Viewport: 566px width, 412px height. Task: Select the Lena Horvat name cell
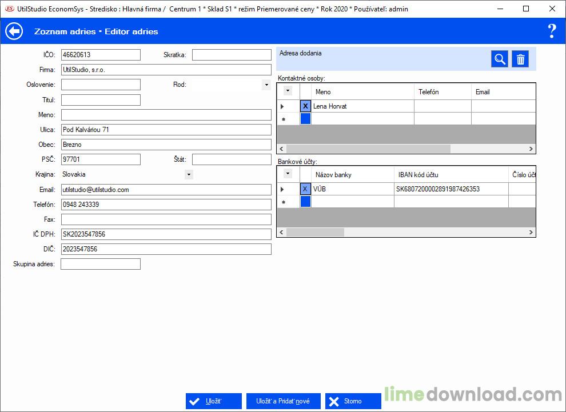362,106
